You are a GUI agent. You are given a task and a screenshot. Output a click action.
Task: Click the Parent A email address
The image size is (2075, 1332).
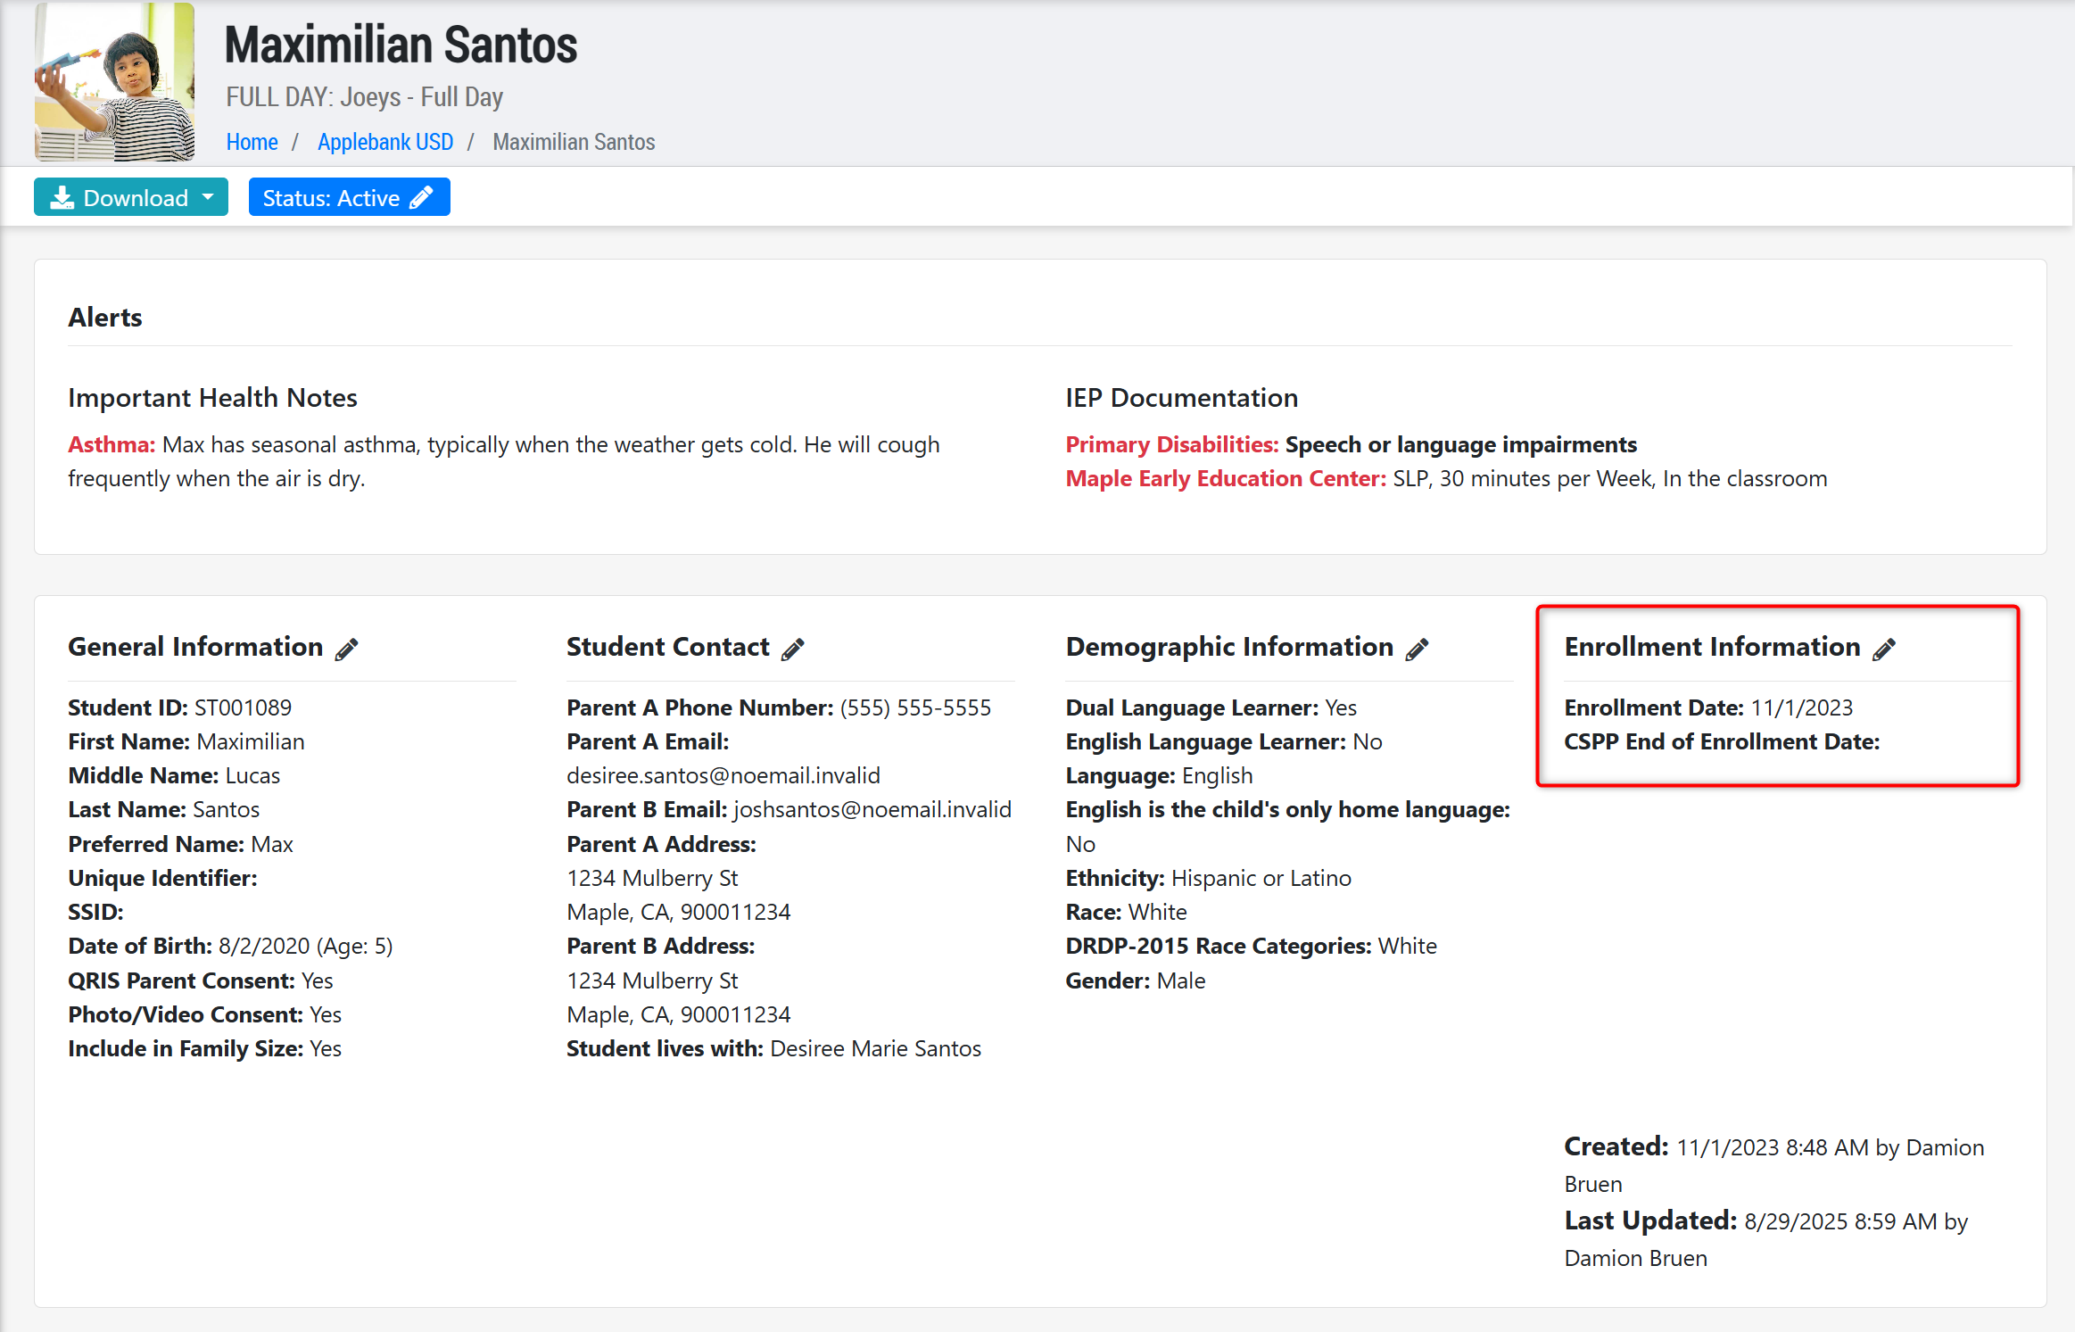click(723, 775)
